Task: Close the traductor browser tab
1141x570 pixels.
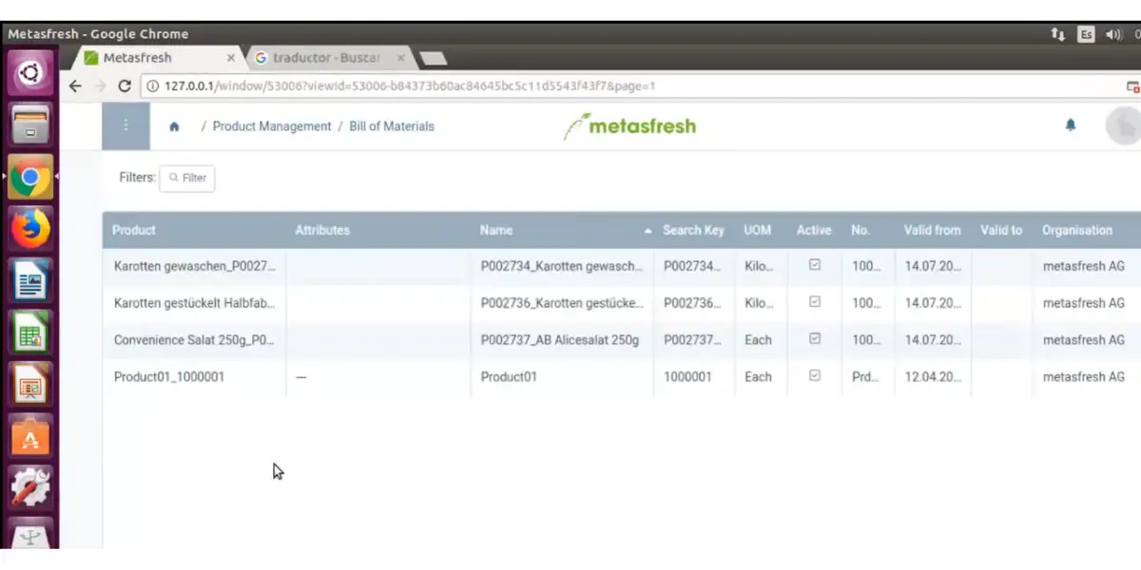Action: pyautogui.click(x=400, y=58)
